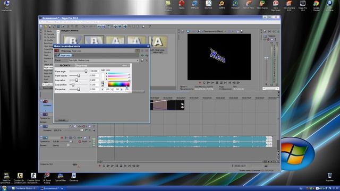Switch to Camtasia Studio in taskbar
Viewport: 340px width, 191px height.
pos(24,188)
